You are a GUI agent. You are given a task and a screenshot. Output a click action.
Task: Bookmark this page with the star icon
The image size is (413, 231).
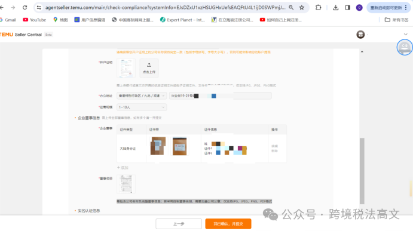point(302,8)
